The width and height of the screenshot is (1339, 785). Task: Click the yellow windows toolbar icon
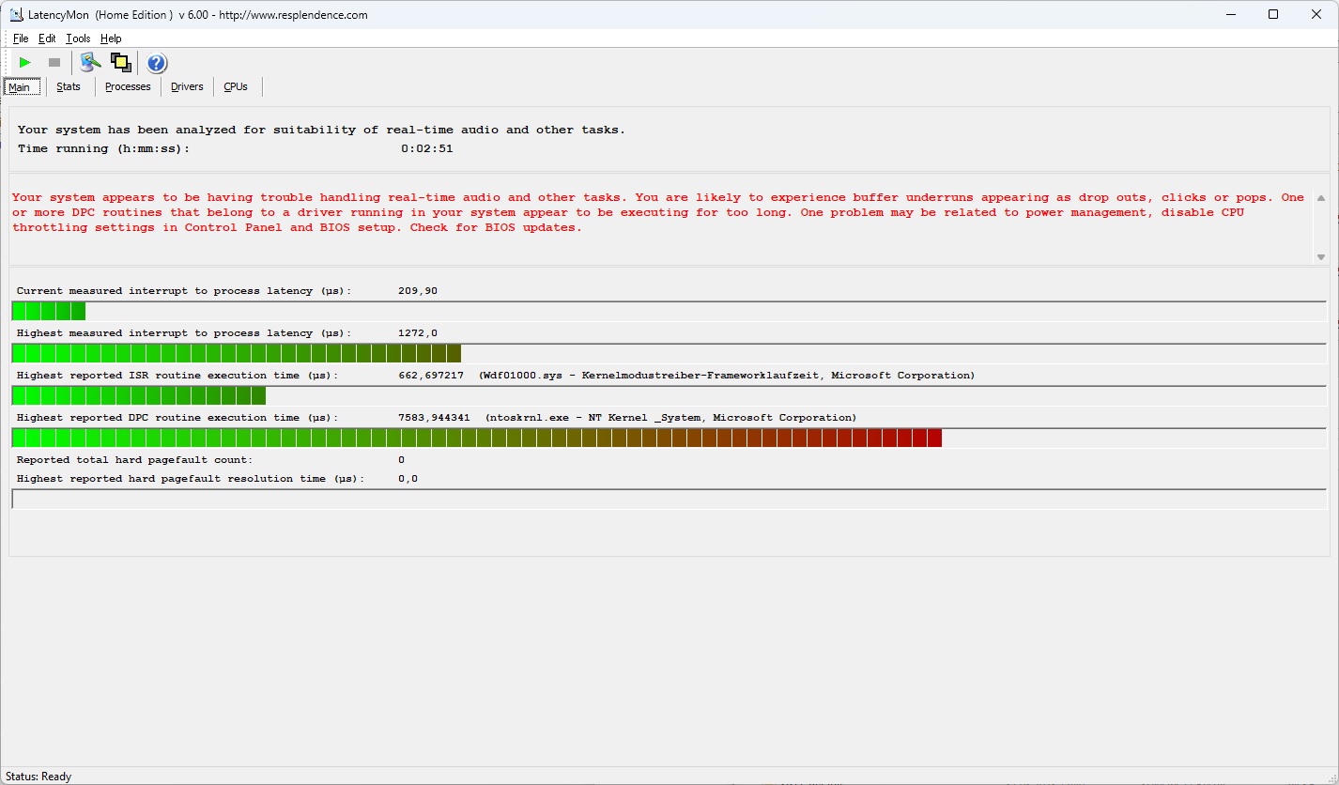point(120,63)
